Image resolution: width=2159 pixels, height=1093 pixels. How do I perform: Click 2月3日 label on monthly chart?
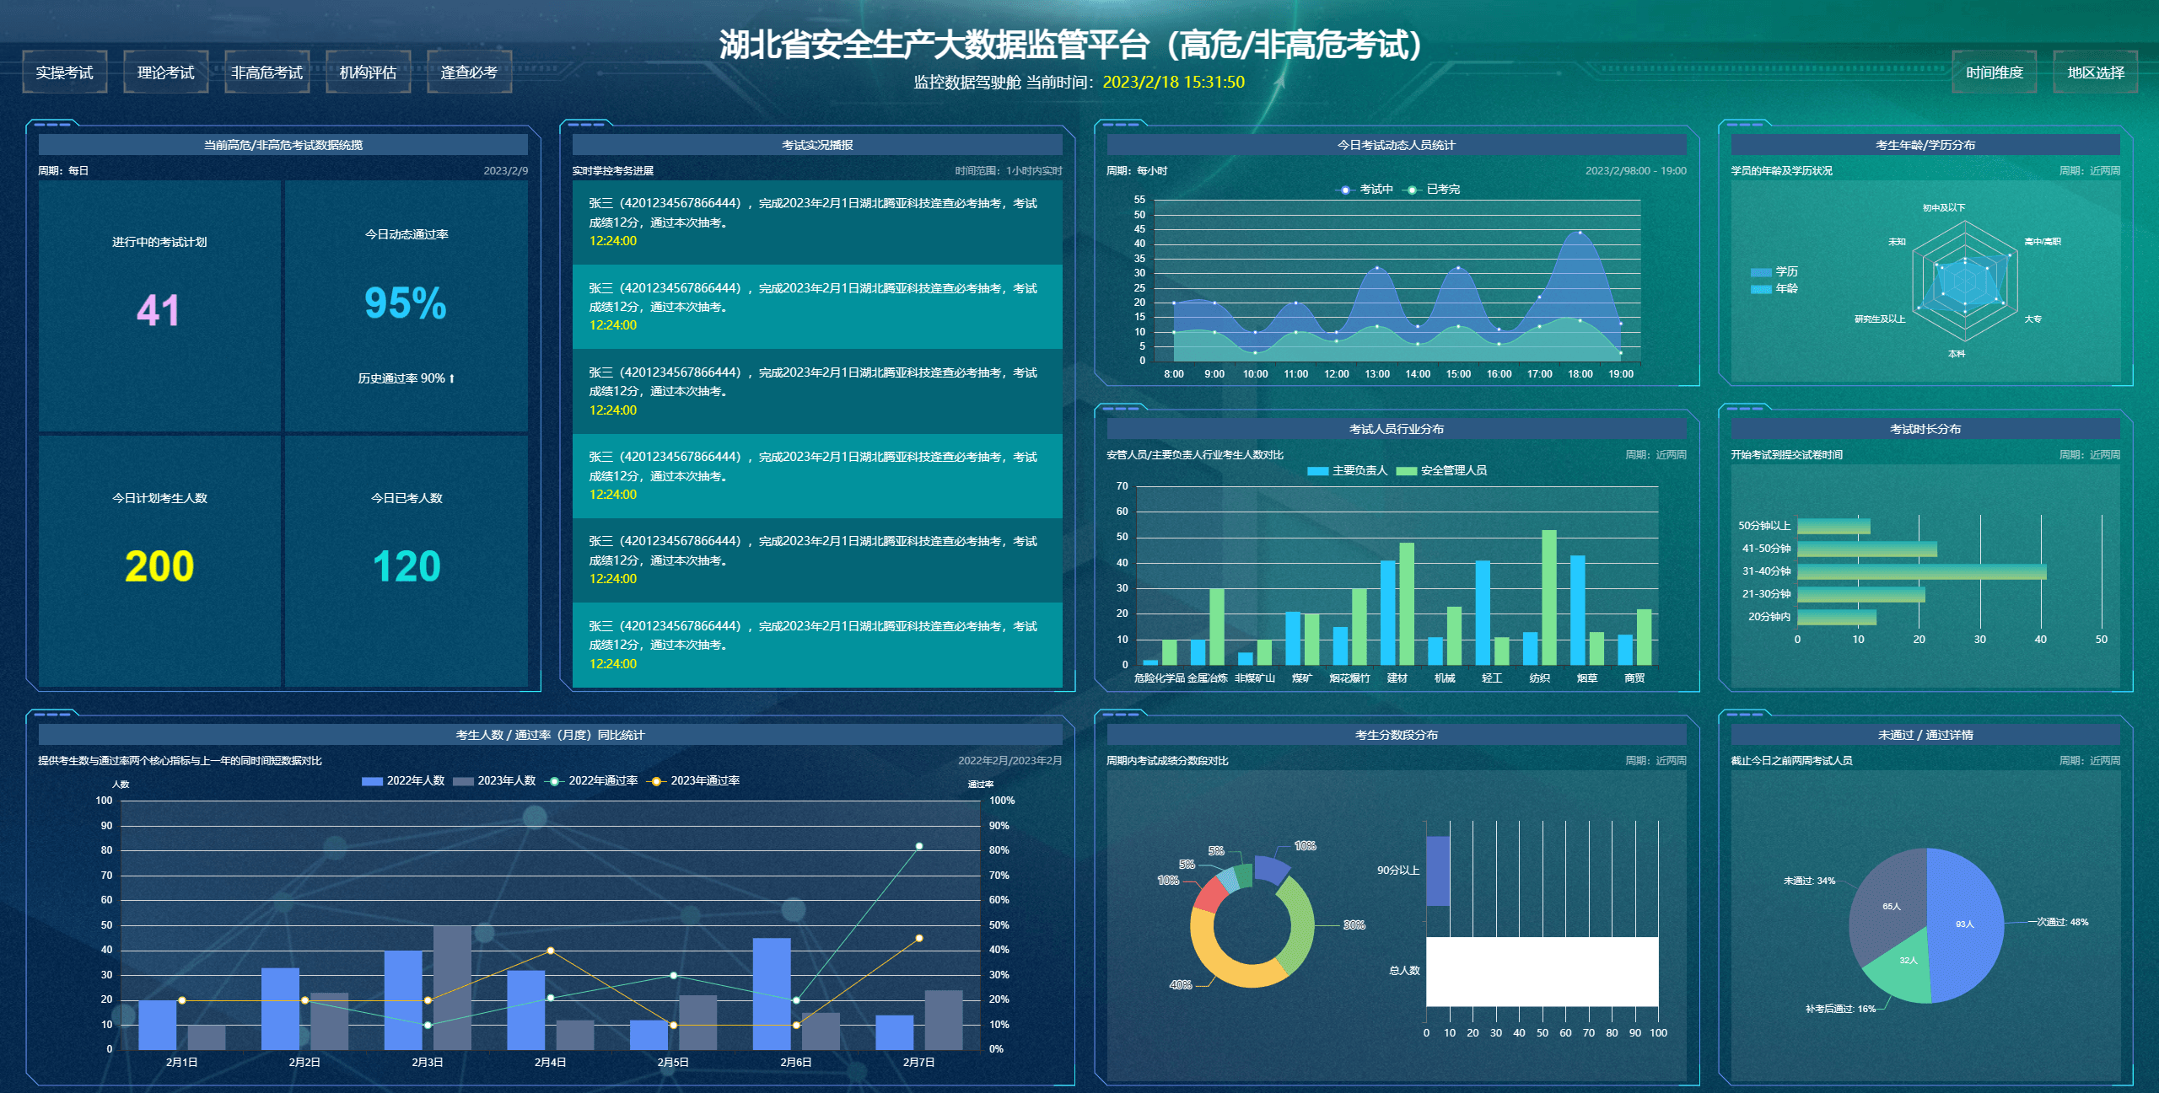[428, 1063]
